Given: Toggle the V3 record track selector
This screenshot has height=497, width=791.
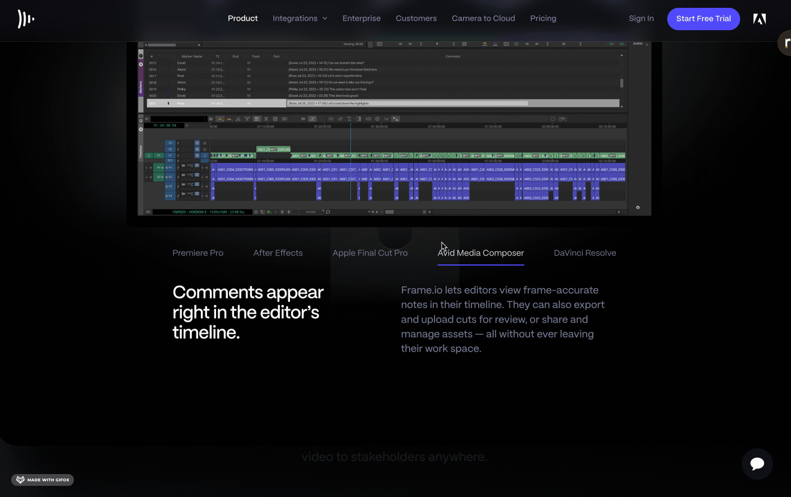Looking at the screenshot, I should point(170,143).
